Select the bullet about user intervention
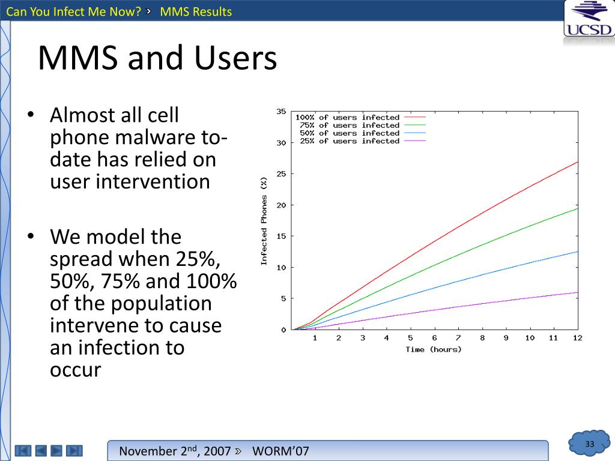615x461 pixels. [x=139, y=148]
